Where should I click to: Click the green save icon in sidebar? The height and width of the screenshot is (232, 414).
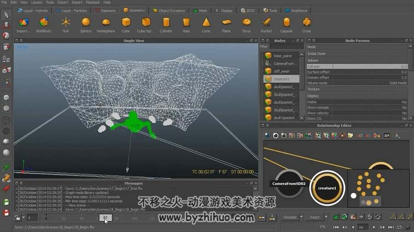tap(6, 202)
